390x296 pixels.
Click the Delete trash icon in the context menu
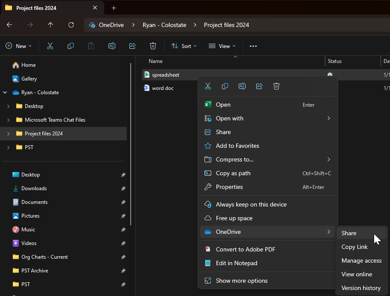pyautogui.click(x=276, y=86)
